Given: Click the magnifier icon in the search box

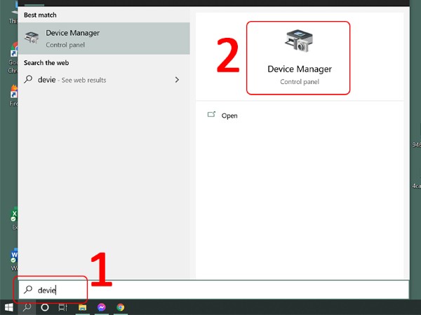Looking at the screenshot, I should pos(28,290).
